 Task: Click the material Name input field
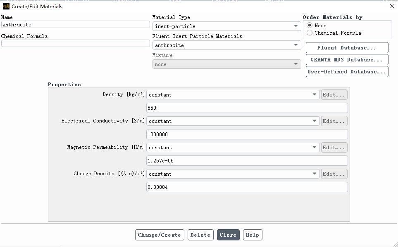click(75, 25)
